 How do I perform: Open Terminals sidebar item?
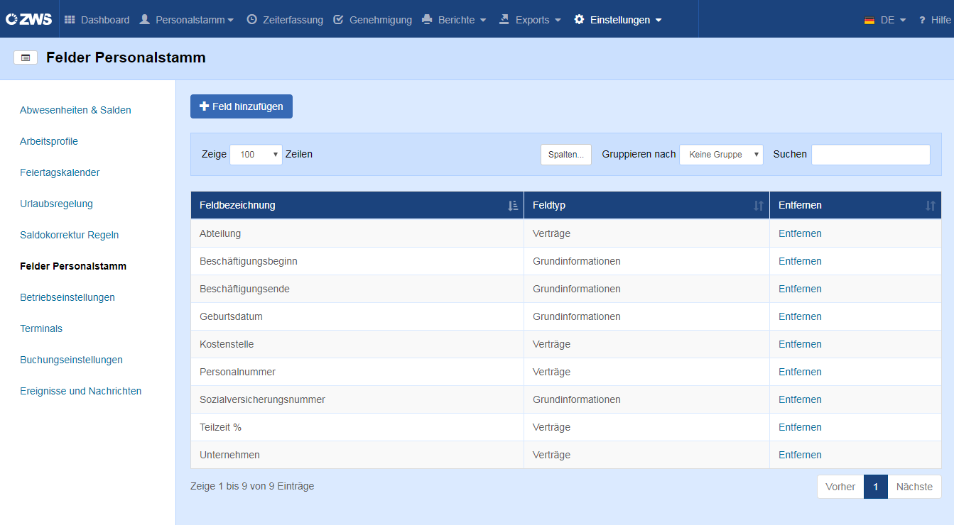point(41,328)
